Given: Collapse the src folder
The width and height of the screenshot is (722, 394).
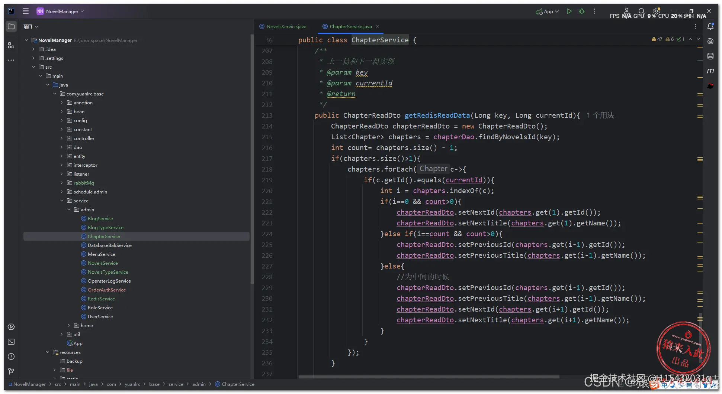Looking at the screenshot, I should pos(33,67).
